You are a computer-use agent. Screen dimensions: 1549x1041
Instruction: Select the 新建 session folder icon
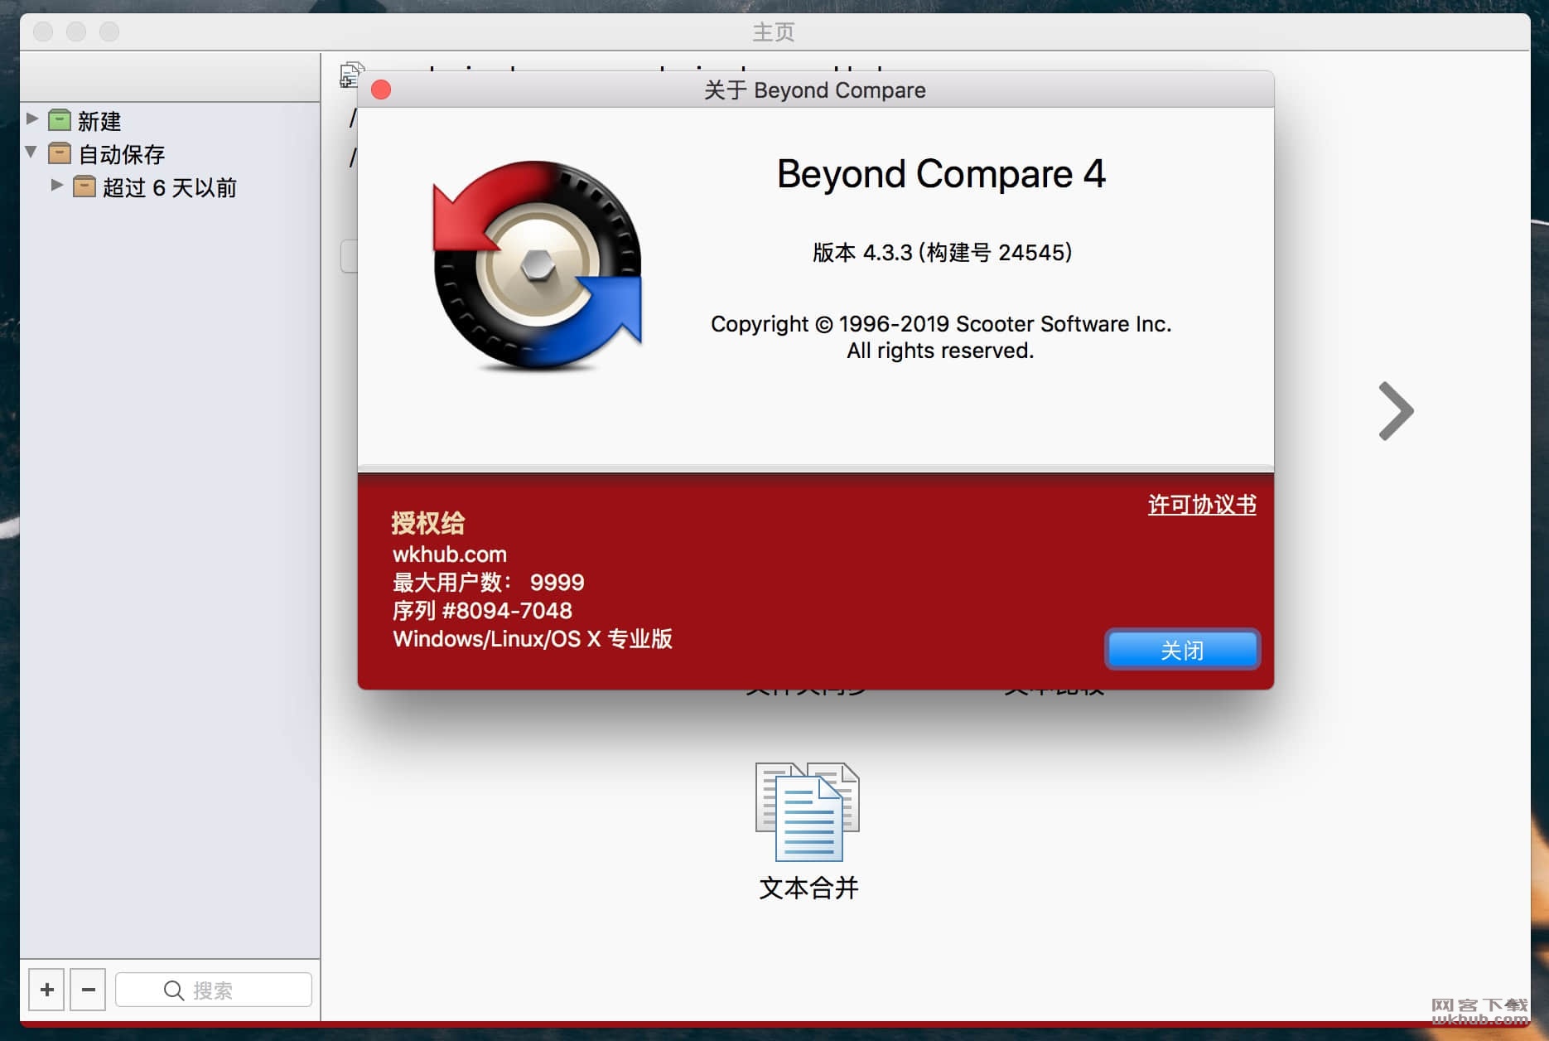pos(60,120)
